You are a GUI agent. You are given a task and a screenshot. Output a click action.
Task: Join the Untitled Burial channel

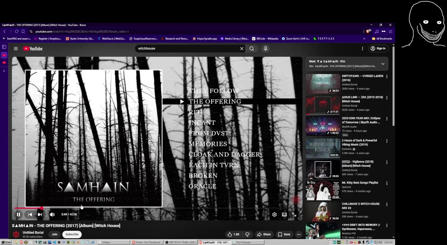pyautogui.click(x=54, y=234)
